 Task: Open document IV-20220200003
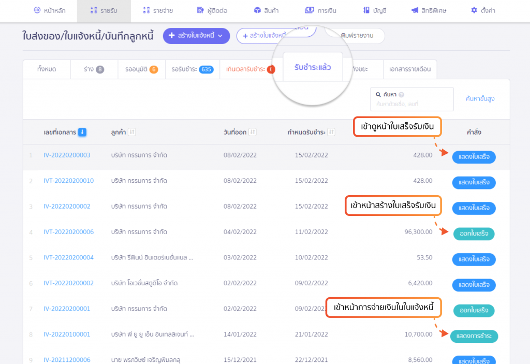coord(67,155)
